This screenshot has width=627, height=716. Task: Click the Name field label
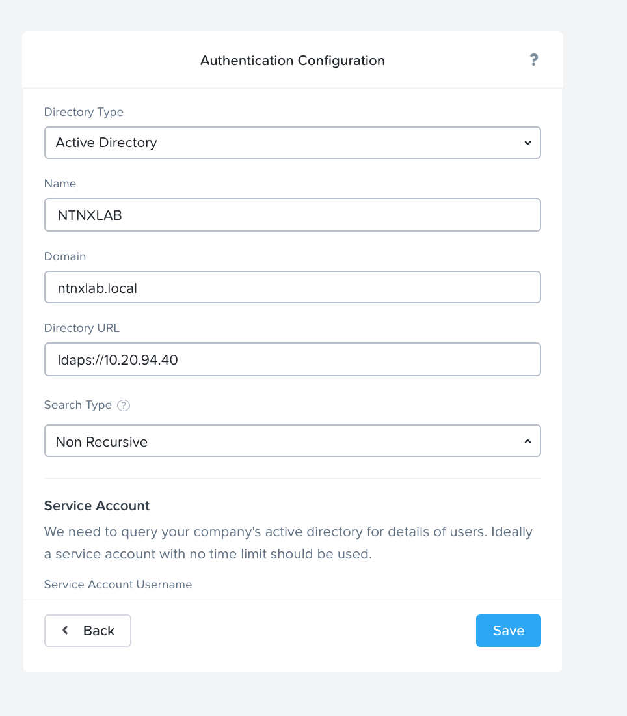coord(60,184)
